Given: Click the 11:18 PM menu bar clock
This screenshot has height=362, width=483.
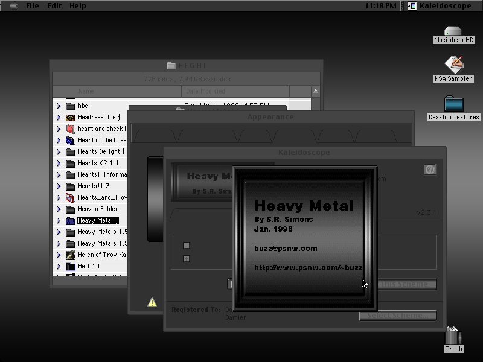Looking at the screenshot, I should coord(381,6).
